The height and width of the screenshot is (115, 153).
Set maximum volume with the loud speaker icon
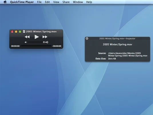[x=47, y=42]
